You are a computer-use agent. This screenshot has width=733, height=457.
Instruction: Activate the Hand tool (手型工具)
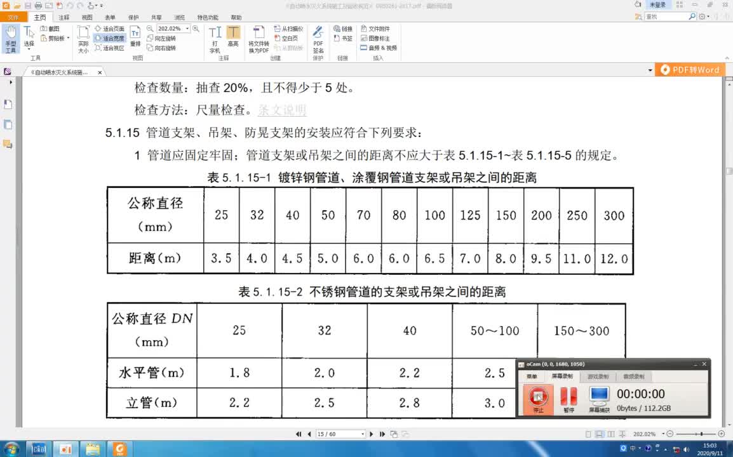point(10,40)
